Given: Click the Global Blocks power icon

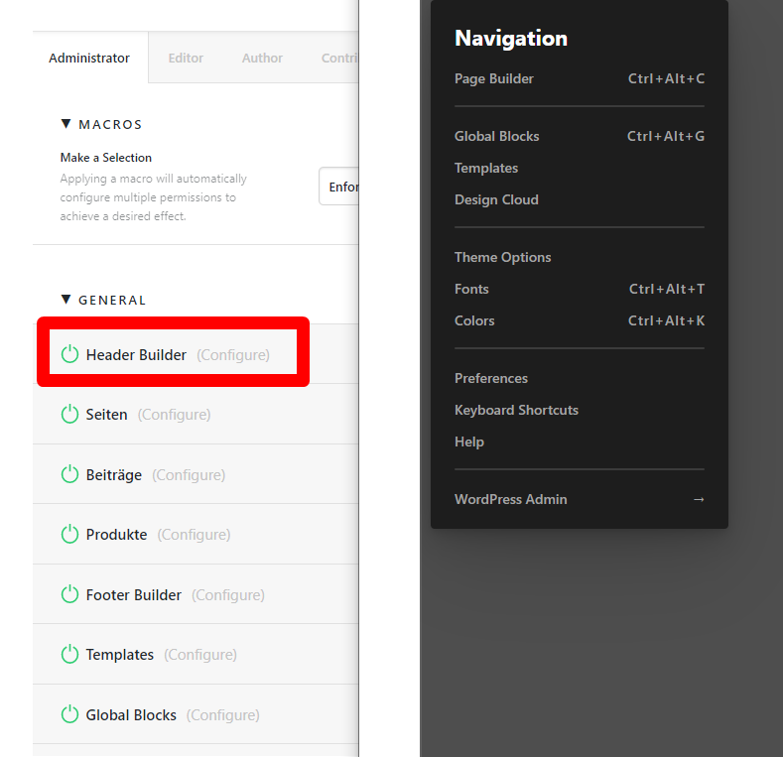Looking at the screenshot, I should 69,715.
